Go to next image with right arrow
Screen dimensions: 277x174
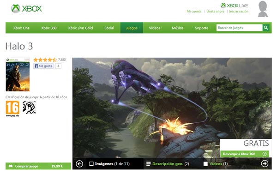point(265,163)
